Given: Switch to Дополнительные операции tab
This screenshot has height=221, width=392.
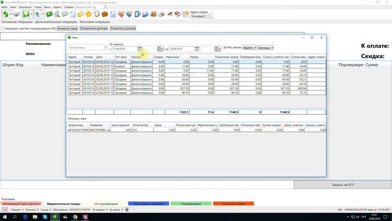Looking at the screenshot, I should (56, 22).
